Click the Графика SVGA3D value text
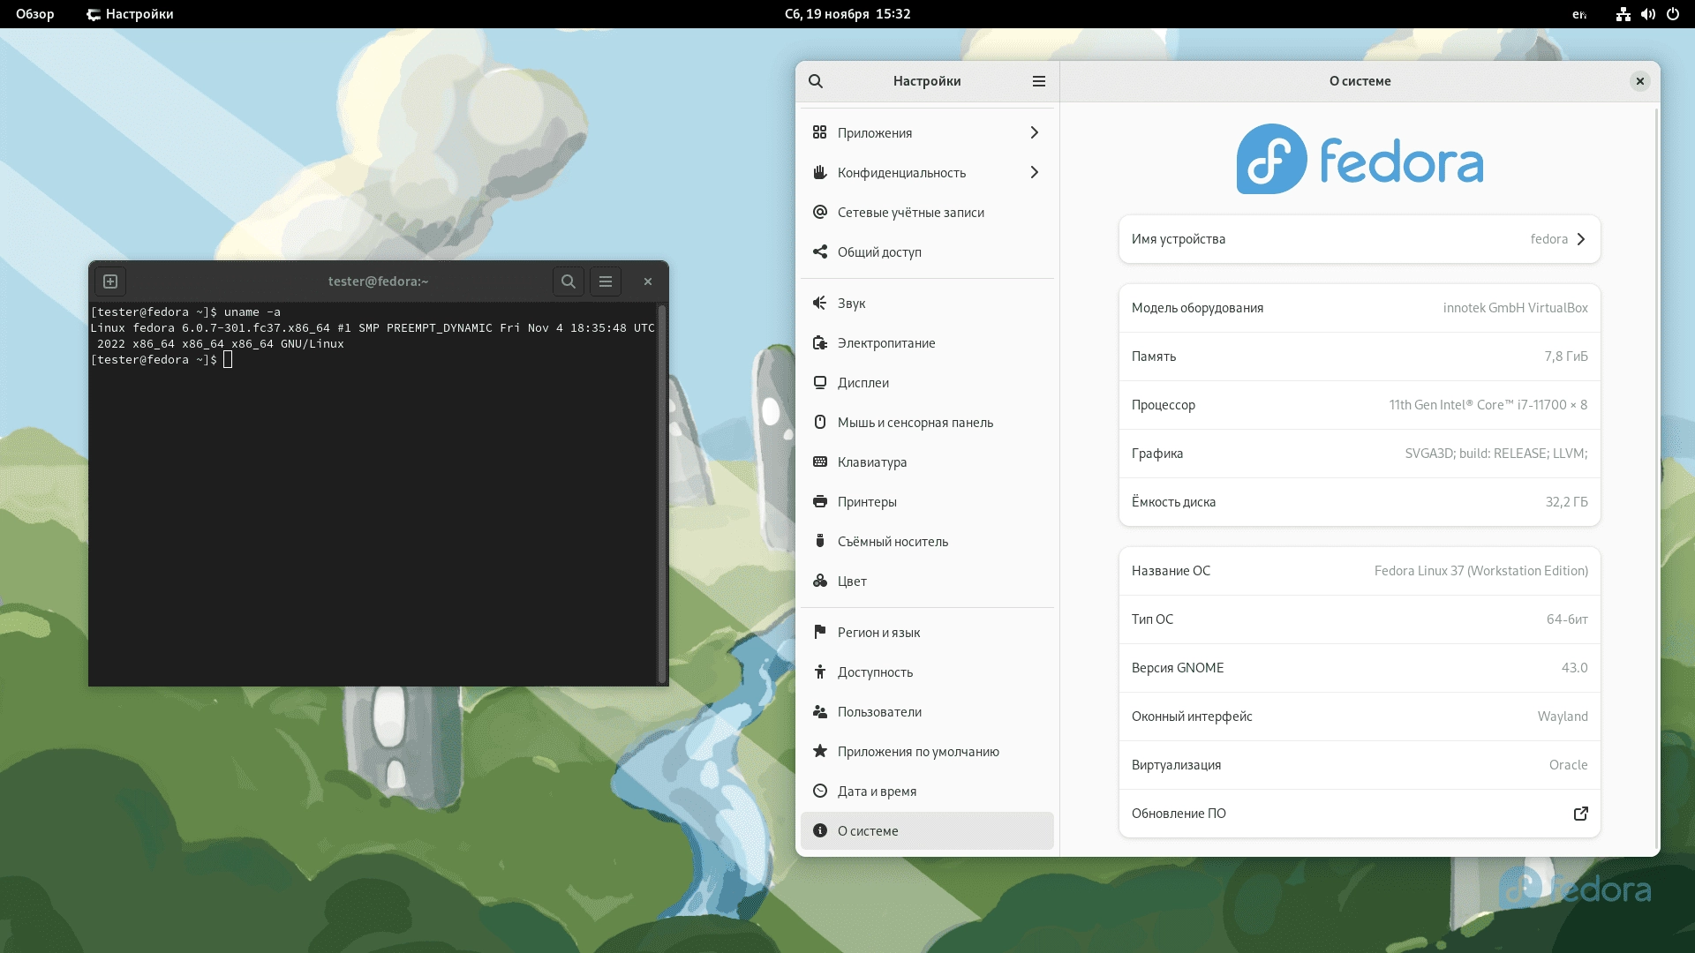 pos(1496,454)
